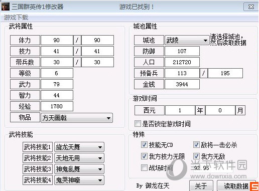Image resolution: width=259 pixels, height=191 pixels.
Task: Click max 技力 field after the slash
Action: click(97, 51)
